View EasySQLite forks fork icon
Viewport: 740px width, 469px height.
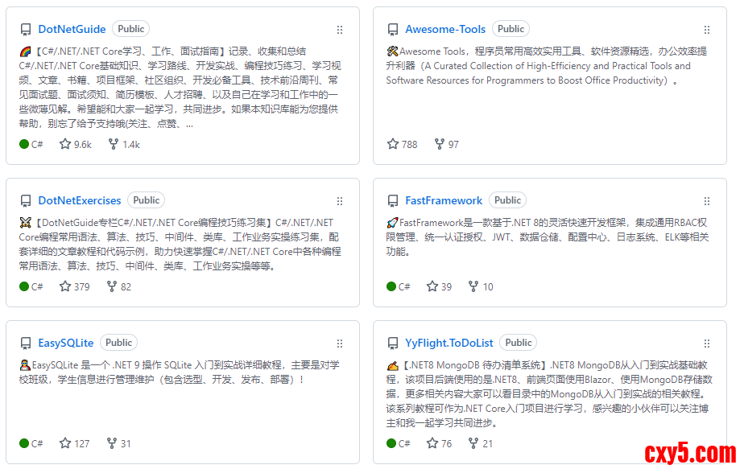(112, 443)
